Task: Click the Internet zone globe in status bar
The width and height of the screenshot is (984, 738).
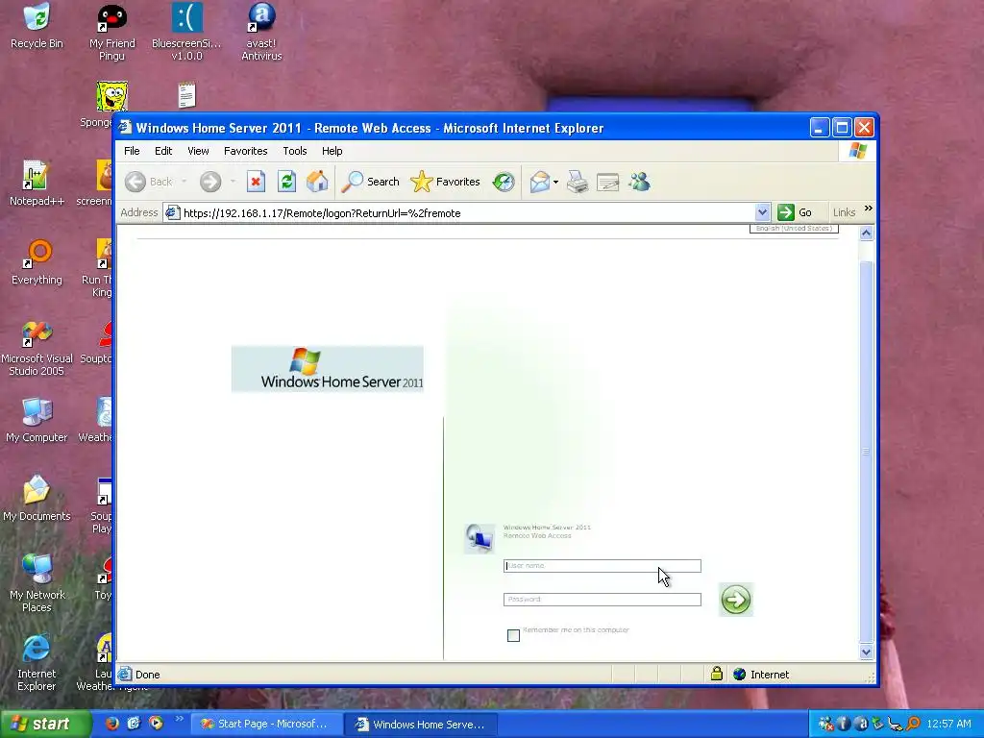Action: [739, 674]
